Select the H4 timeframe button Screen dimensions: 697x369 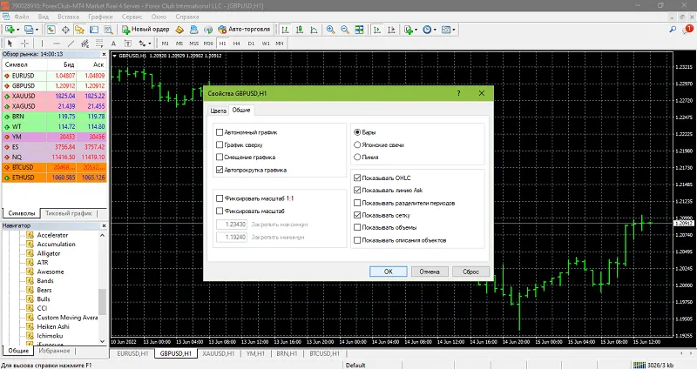point(236,43)
